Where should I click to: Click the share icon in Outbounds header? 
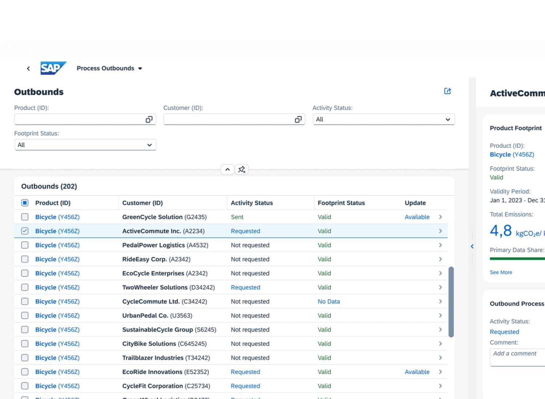(x=447, y=91)
